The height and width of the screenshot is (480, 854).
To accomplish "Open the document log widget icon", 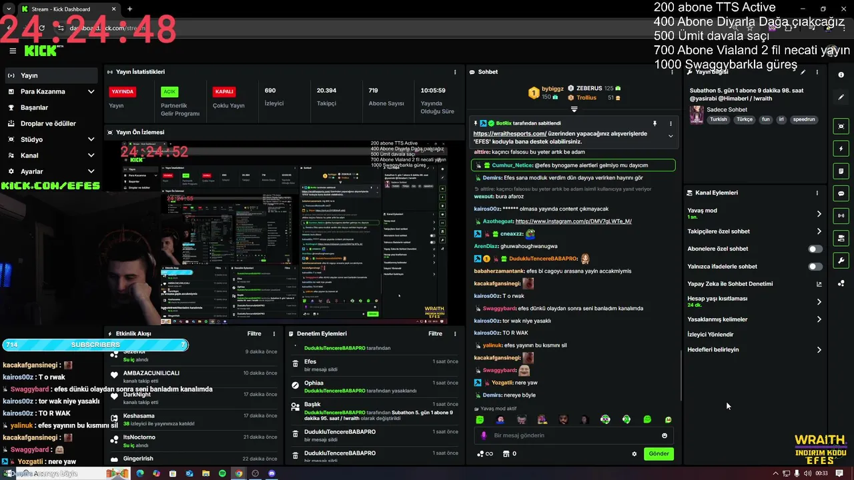I will (x=841, y=171).
